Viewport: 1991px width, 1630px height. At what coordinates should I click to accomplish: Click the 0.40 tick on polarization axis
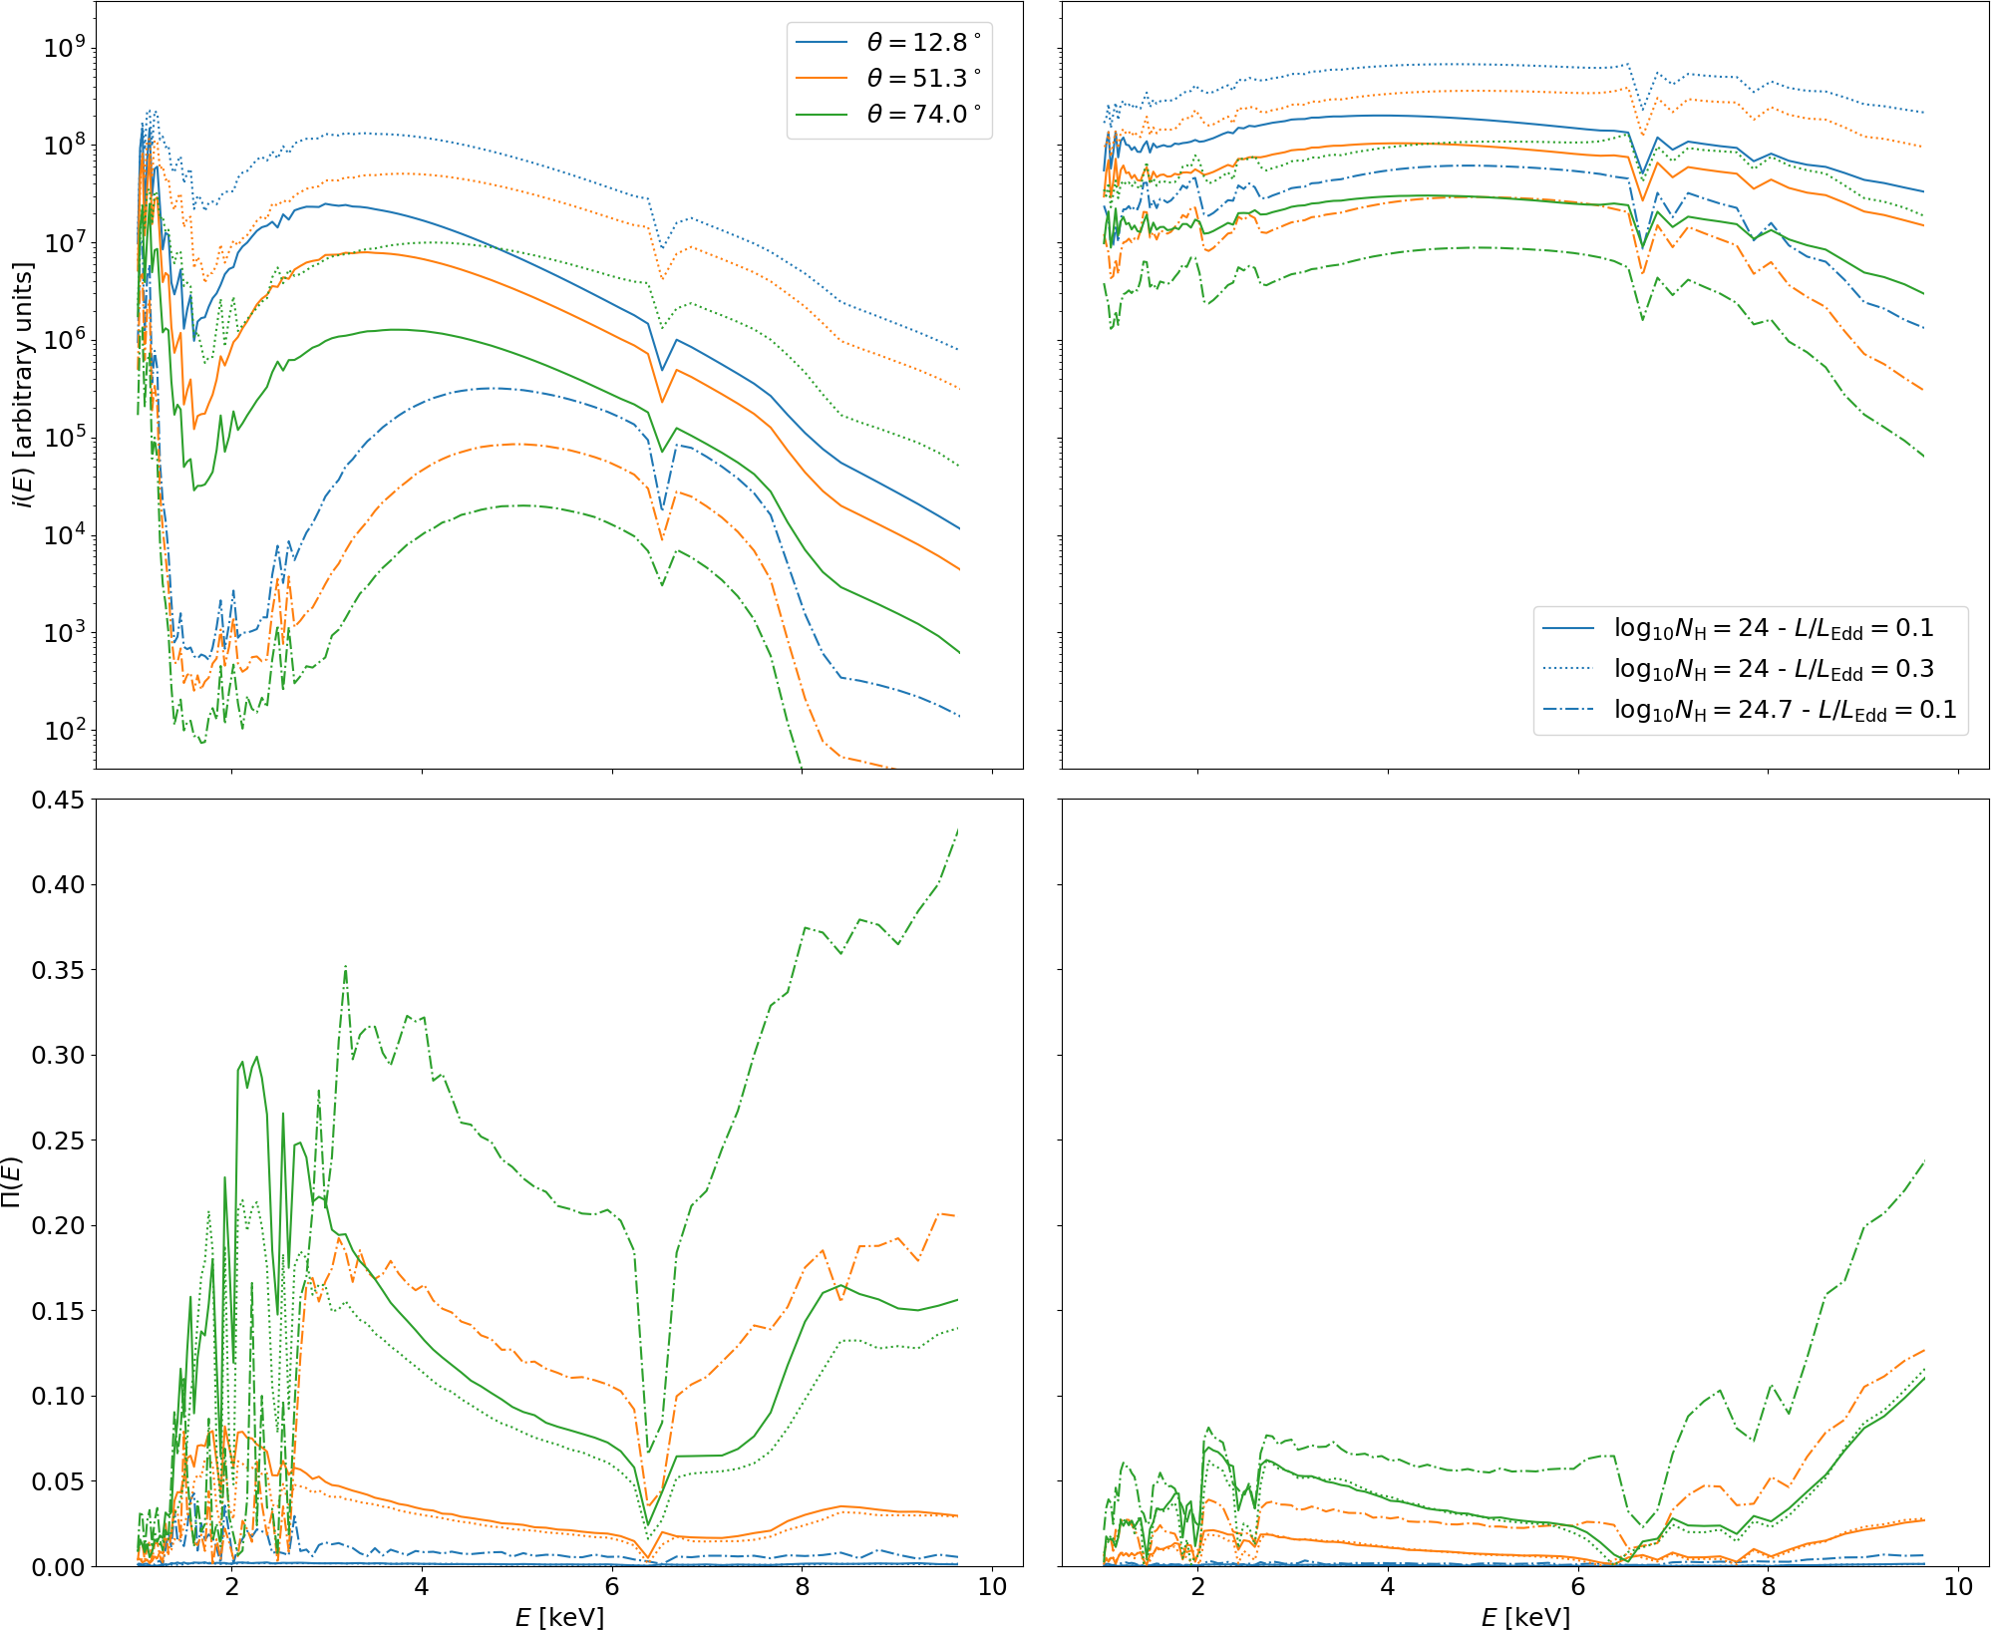(58, 884)
